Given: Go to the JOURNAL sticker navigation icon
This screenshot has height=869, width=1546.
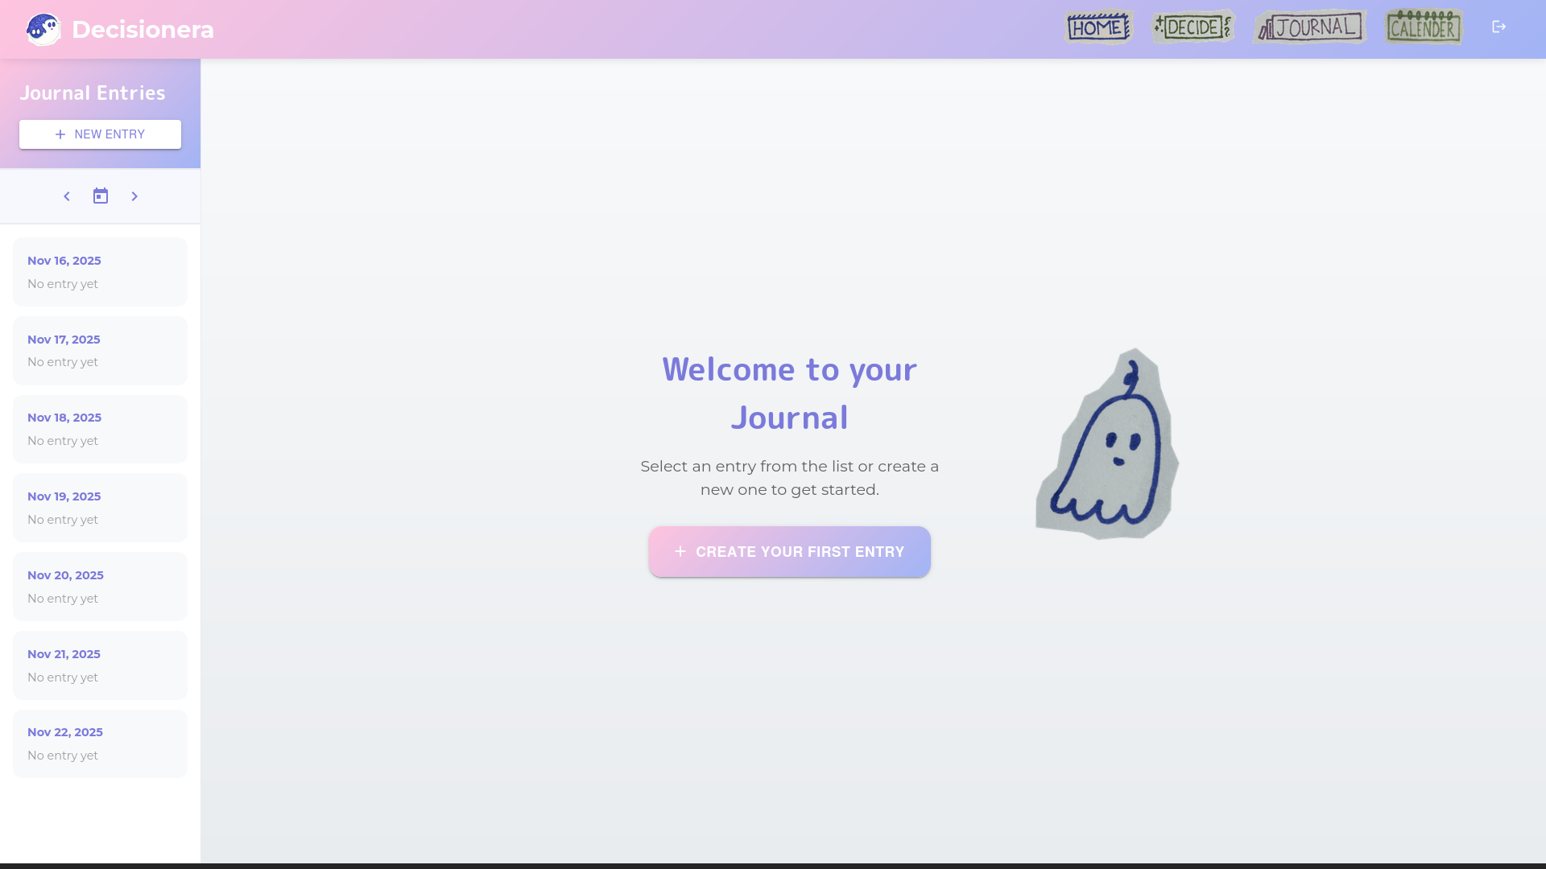Looking at the screenshot, I should 1310,27.
